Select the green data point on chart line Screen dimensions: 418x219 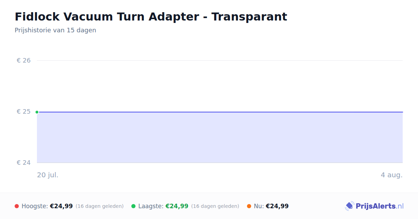[x=37, y=112]
